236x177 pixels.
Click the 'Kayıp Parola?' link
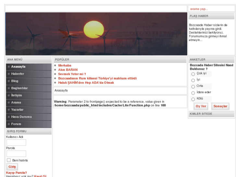coord(16,173)
